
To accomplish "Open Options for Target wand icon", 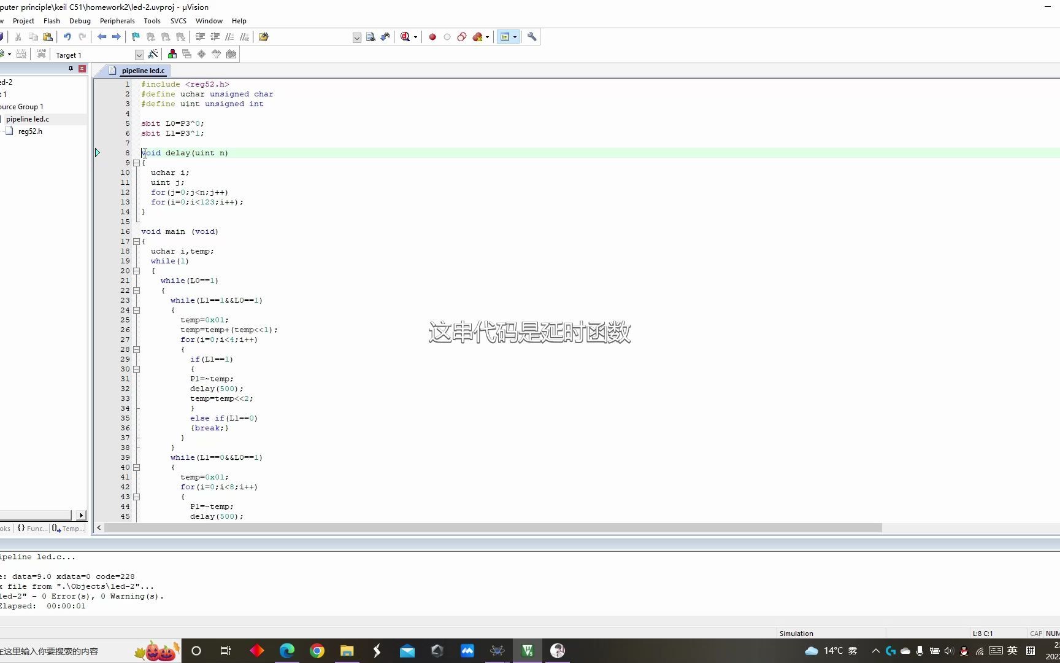I will click(153, 54).
